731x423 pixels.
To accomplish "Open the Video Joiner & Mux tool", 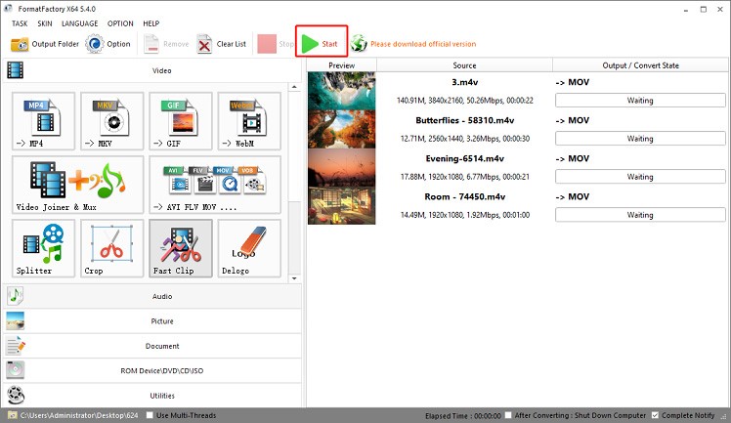I will pos(78,185).
